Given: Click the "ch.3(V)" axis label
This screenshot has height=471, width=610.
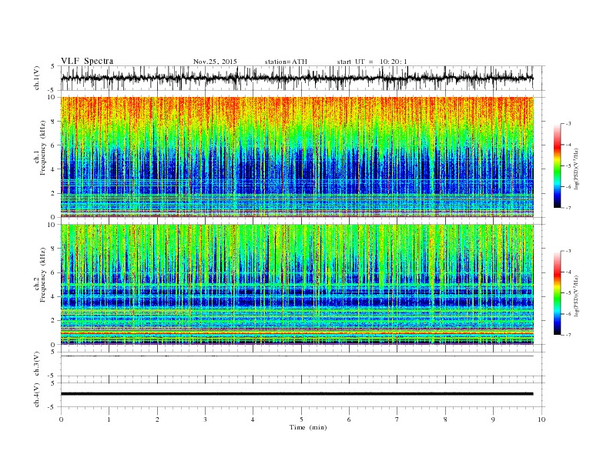Looking at the screenshot, I should 37,364.
